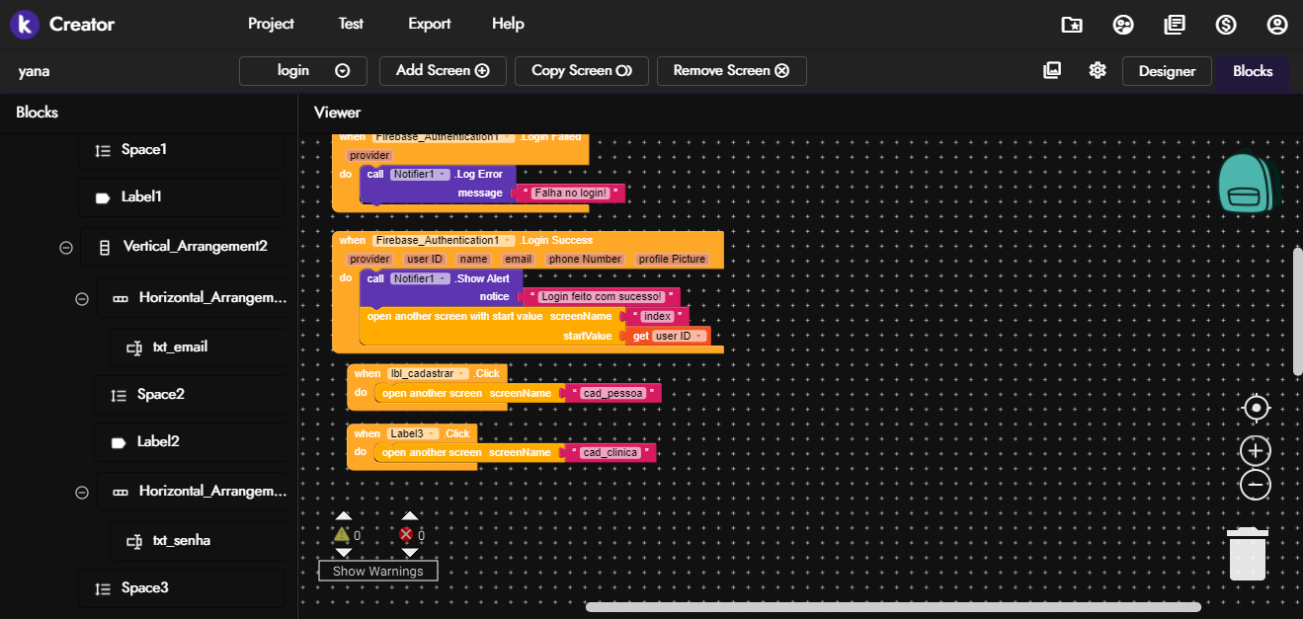Zoom in the blocks workspace
This screenshot has height=619, width=1303.
pos(1256,450)
